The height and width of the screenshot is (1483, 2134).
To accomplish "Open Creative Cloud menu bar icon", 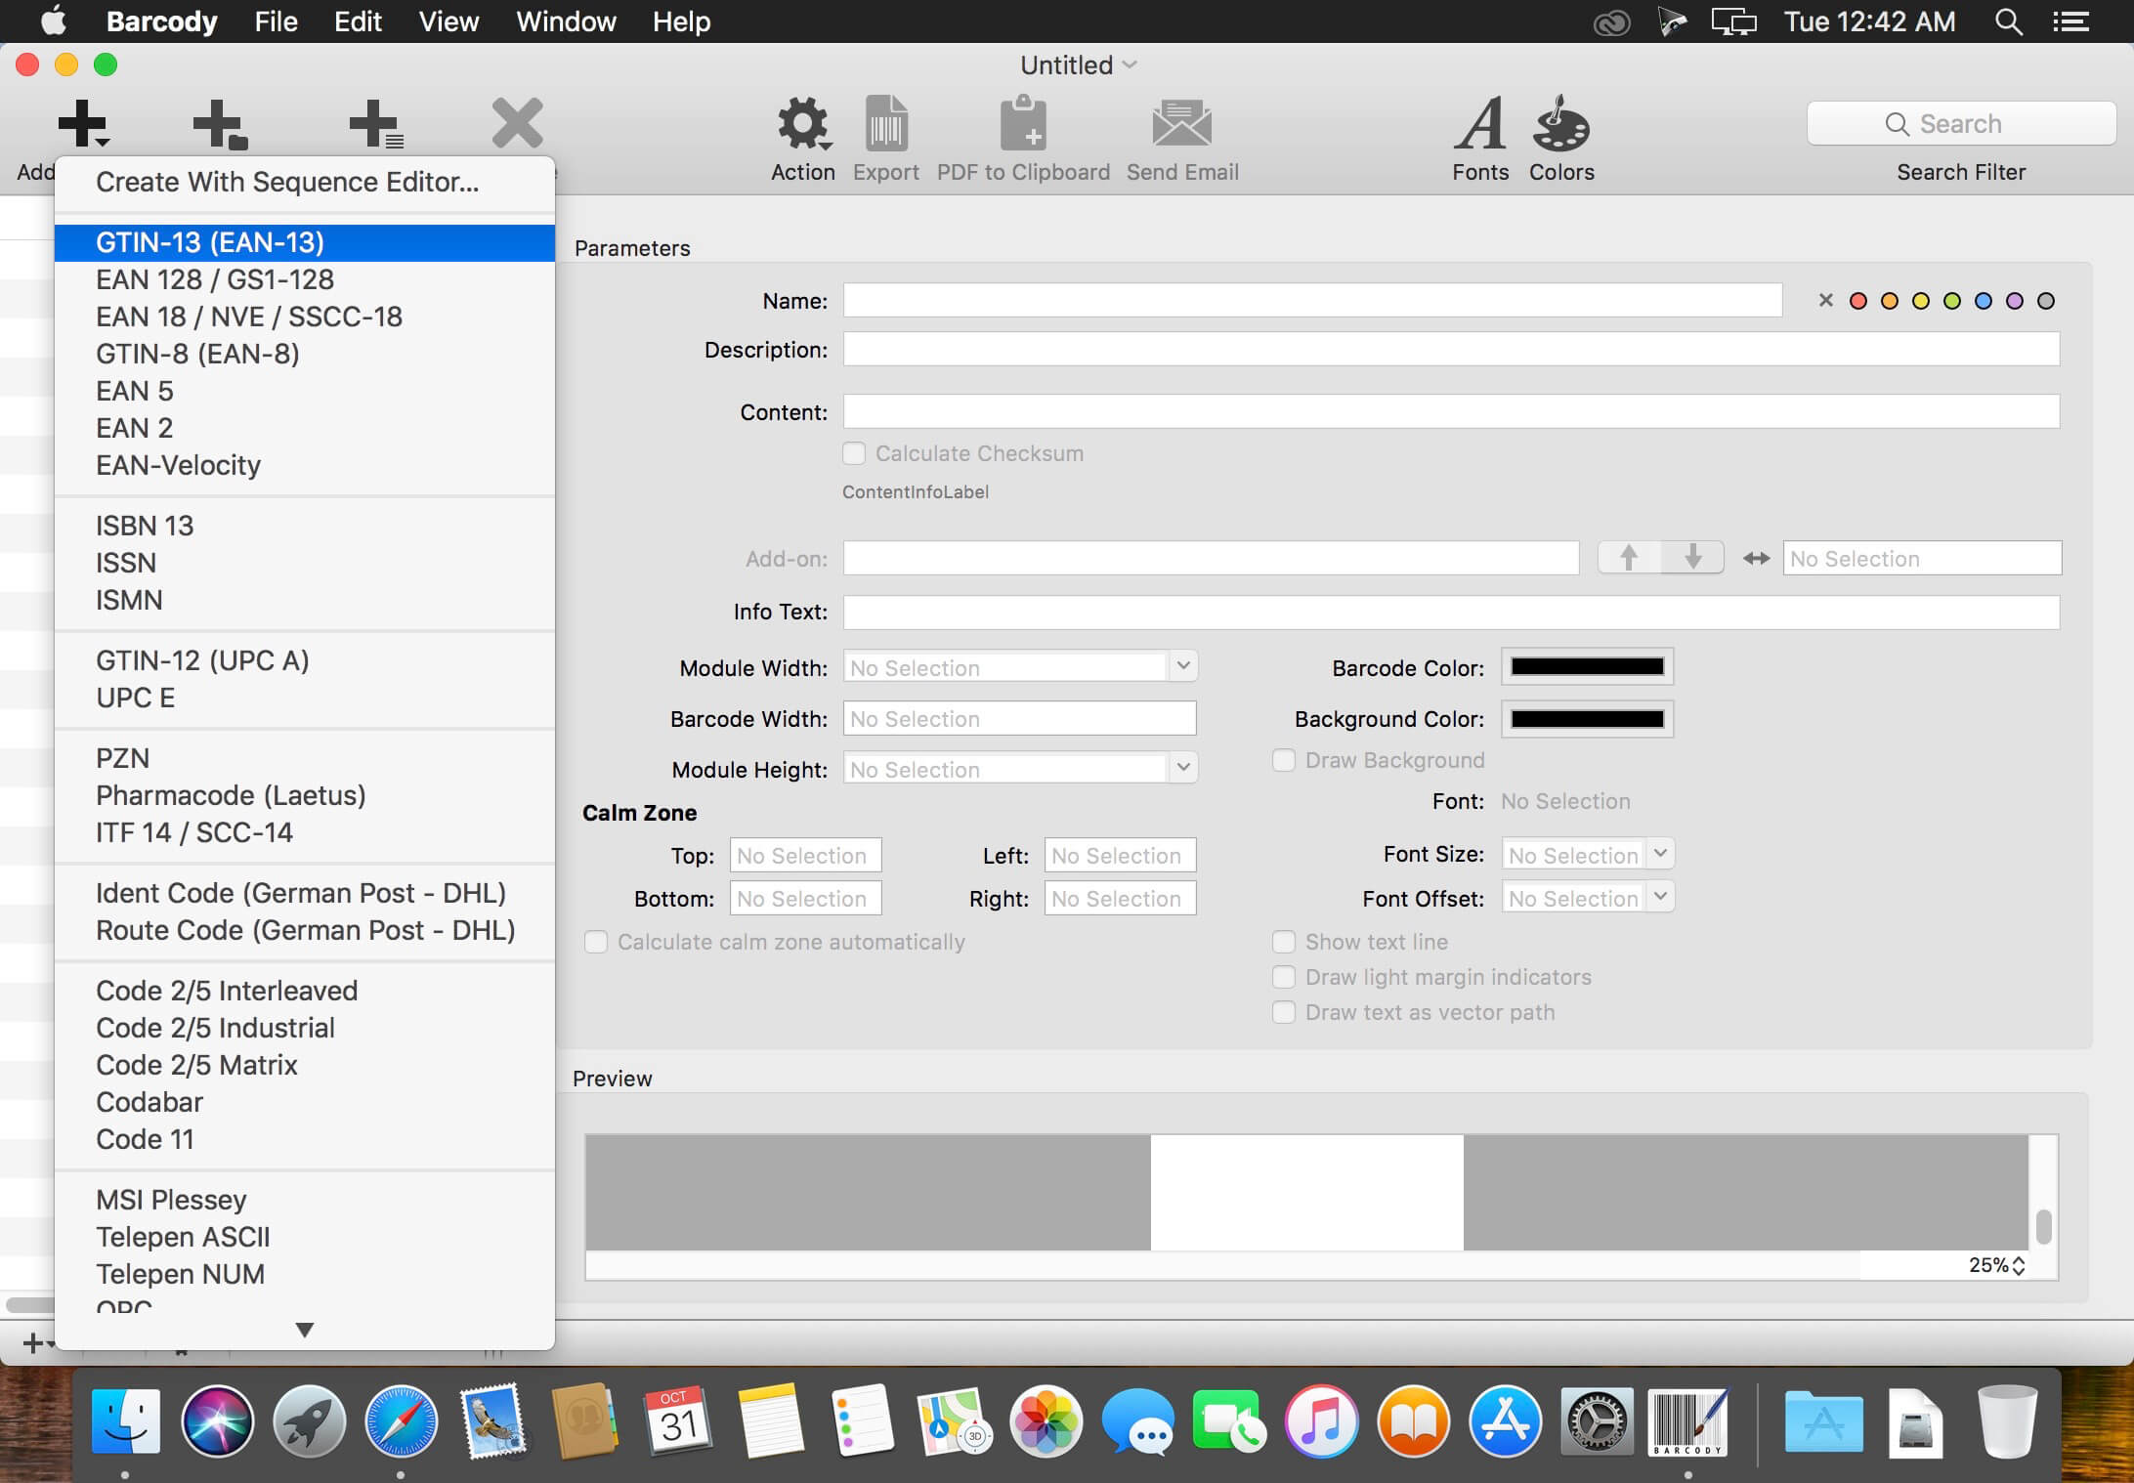I will [x=1611, y=22].
